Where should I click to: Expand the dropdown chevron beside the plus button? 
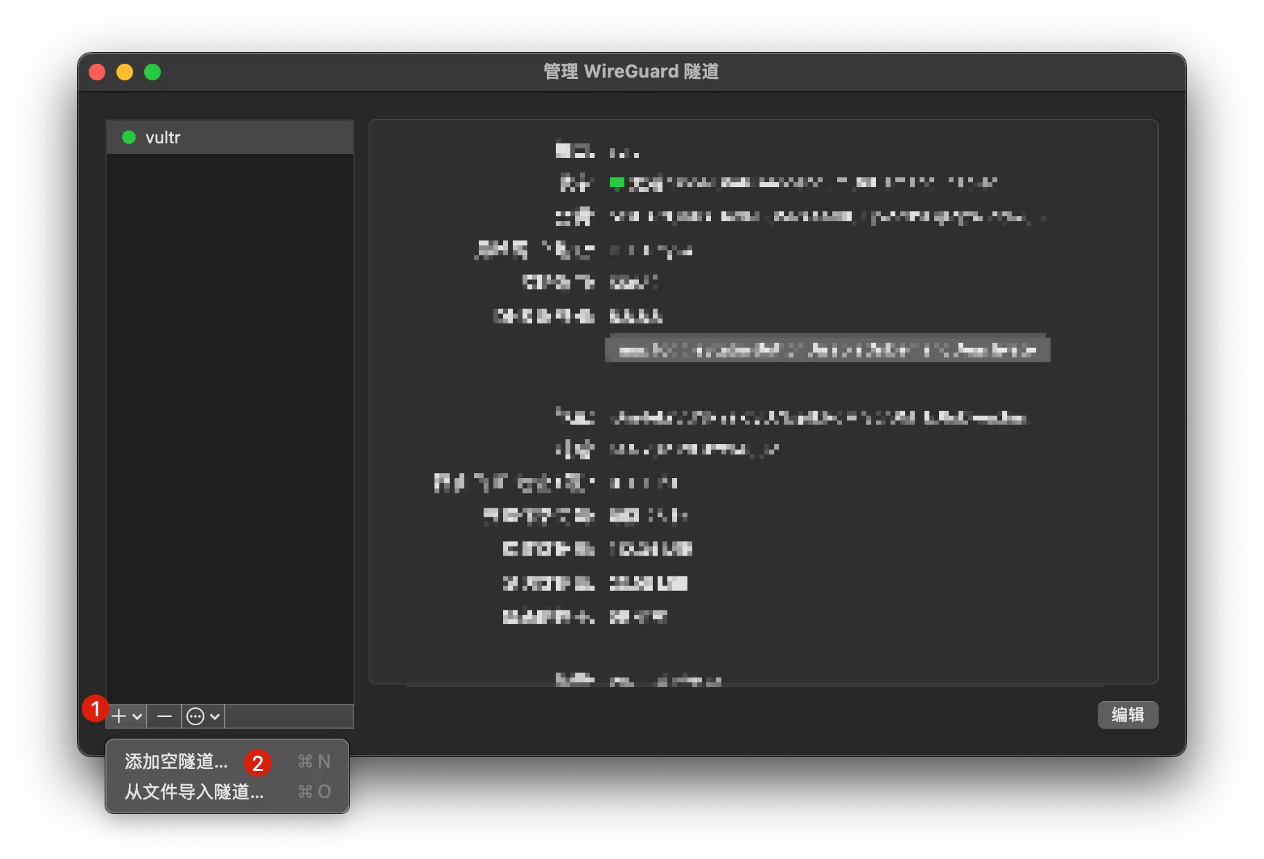(x=136, y=716)
